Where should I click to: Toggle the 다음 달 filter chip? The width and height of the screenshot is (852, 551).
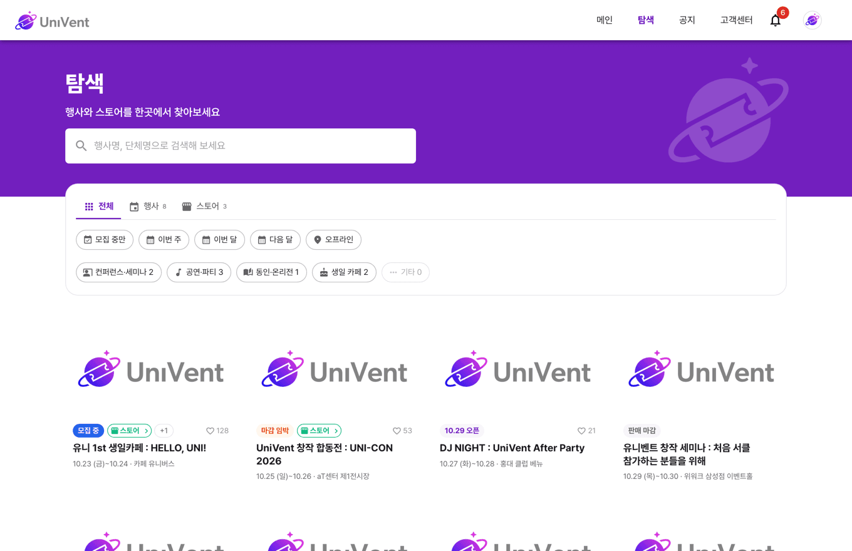(275, 240)
